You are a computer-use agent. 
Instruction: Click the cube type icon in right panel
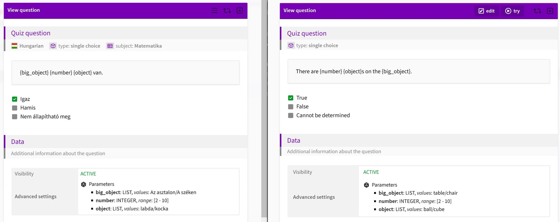pyautogui.click(x=291, y=45)
